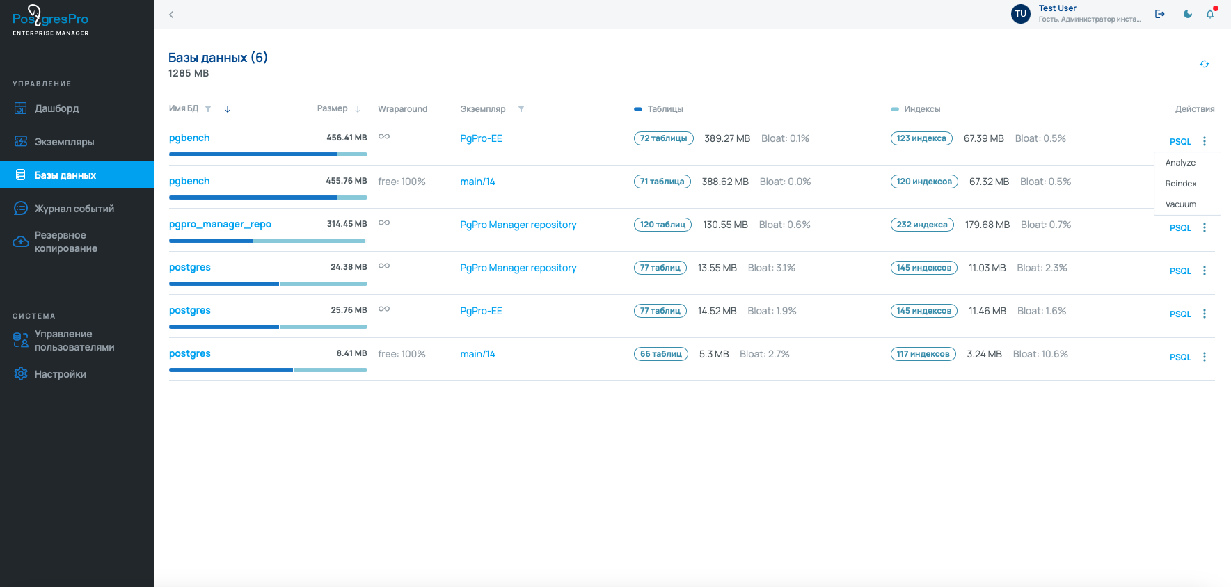This screenshot has height=587, width=1231.
Task: Click the Резервное копирование cloud icon
Action: [21, 242]
